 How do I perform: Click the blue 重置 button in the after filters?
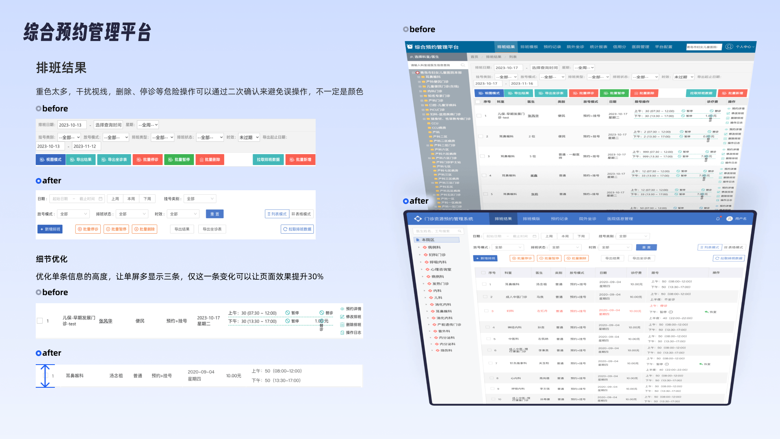(214, 214)
